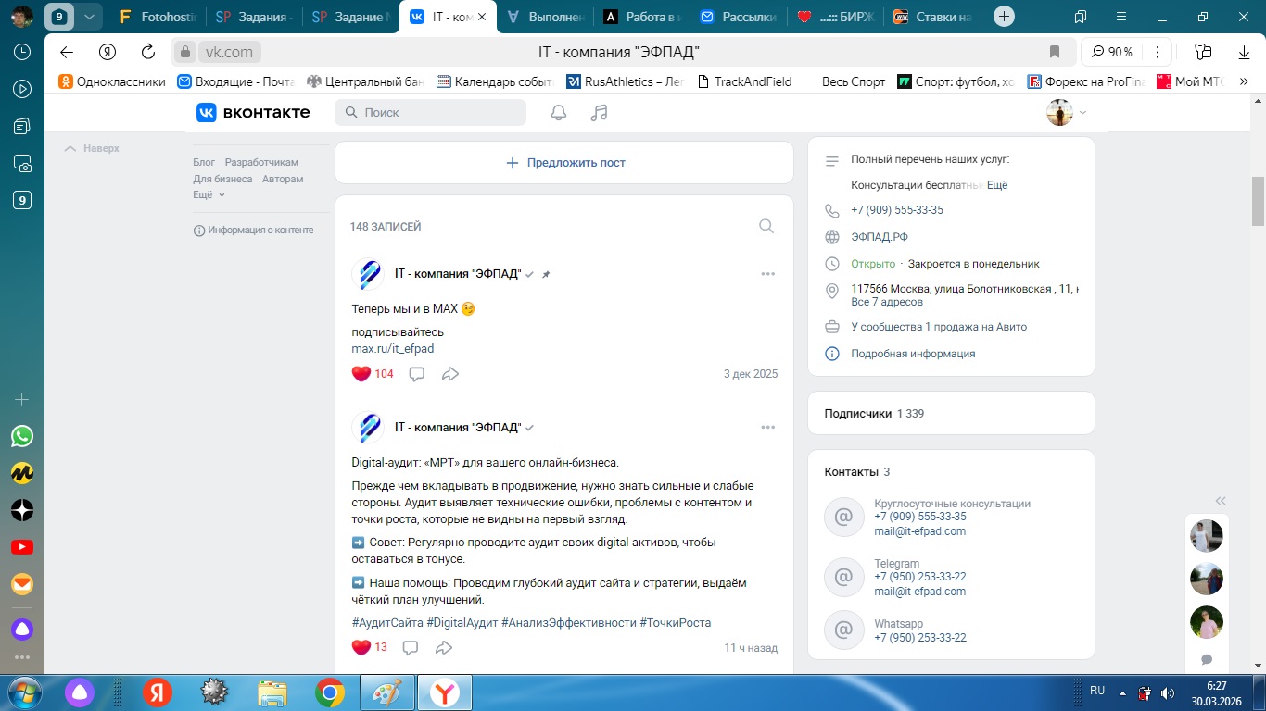Open the more options menu of the MAX post

click(x=767, y=274)
